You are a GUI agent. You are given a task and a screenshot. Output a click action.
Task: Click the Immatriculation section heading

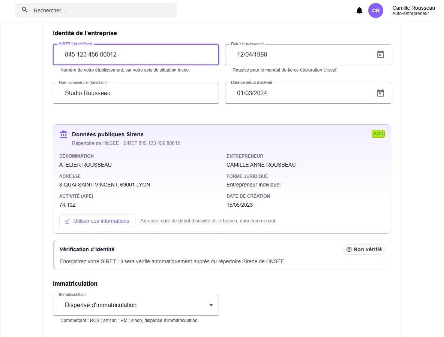tap(75, 283)
